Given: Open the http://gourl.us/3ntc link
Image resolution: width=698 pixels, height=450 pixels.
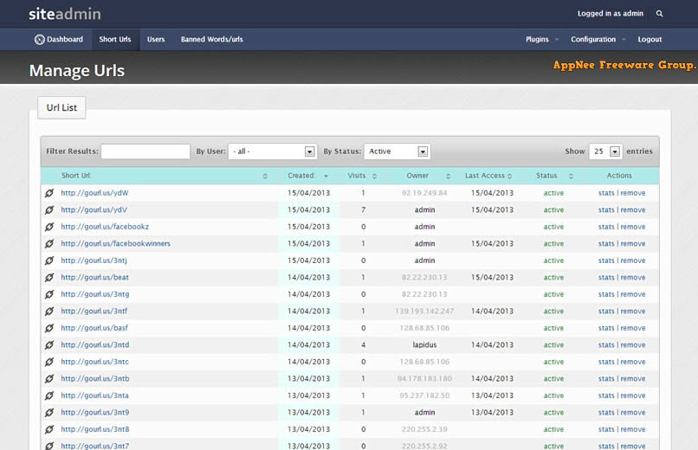Looking at the screenshot, I should pyautogui.click(x=94, y=362).
